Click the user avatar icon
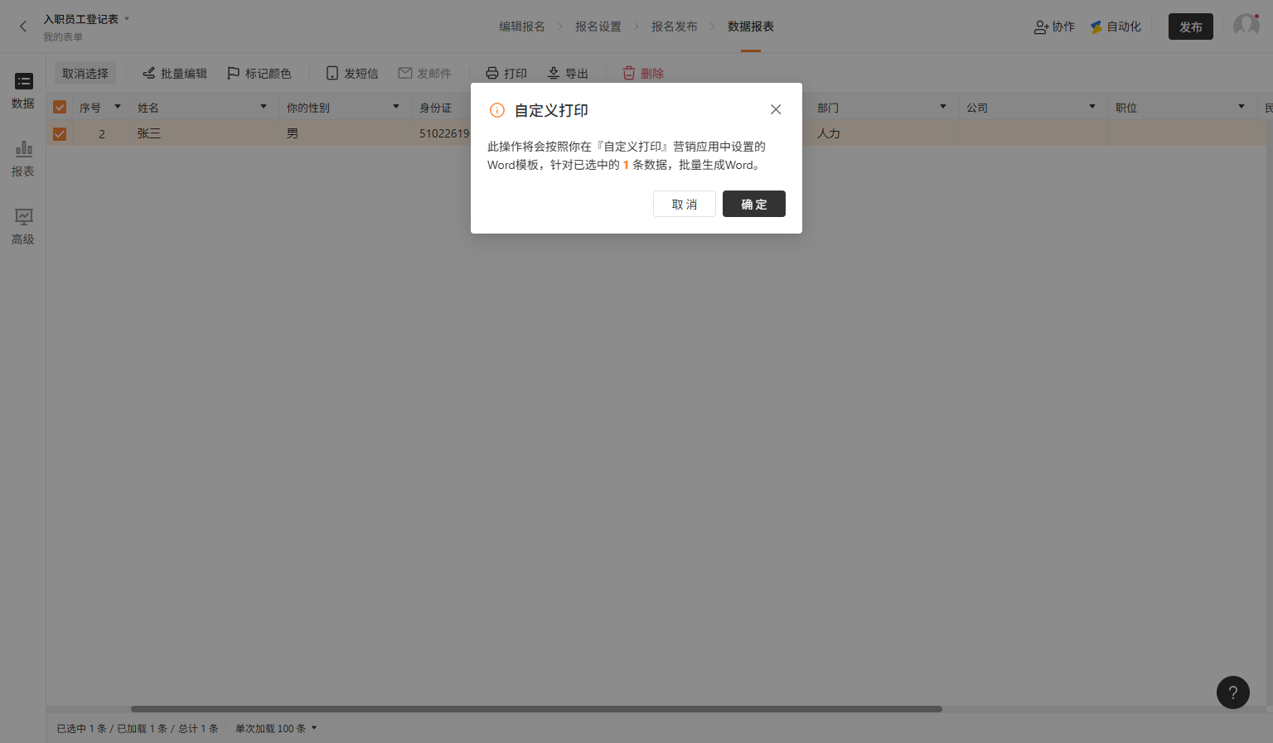 (1246, 27)
